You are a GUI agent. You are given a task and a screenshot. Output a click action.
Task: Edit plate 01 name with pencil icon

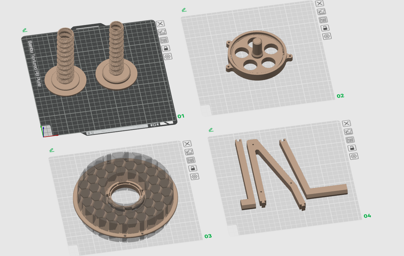pyautogui.click(x=25, y=30)
